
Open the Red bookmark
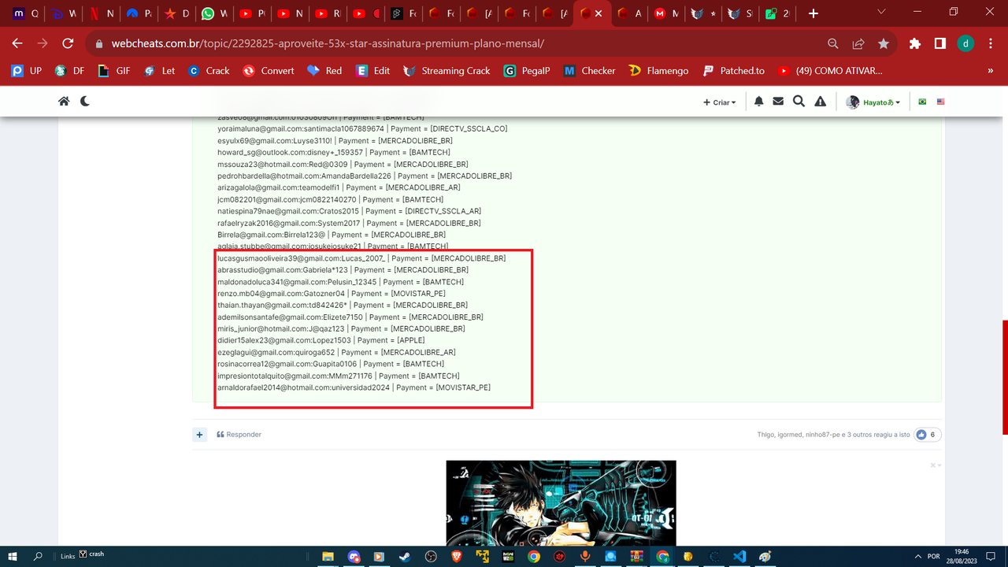(324, 71)
